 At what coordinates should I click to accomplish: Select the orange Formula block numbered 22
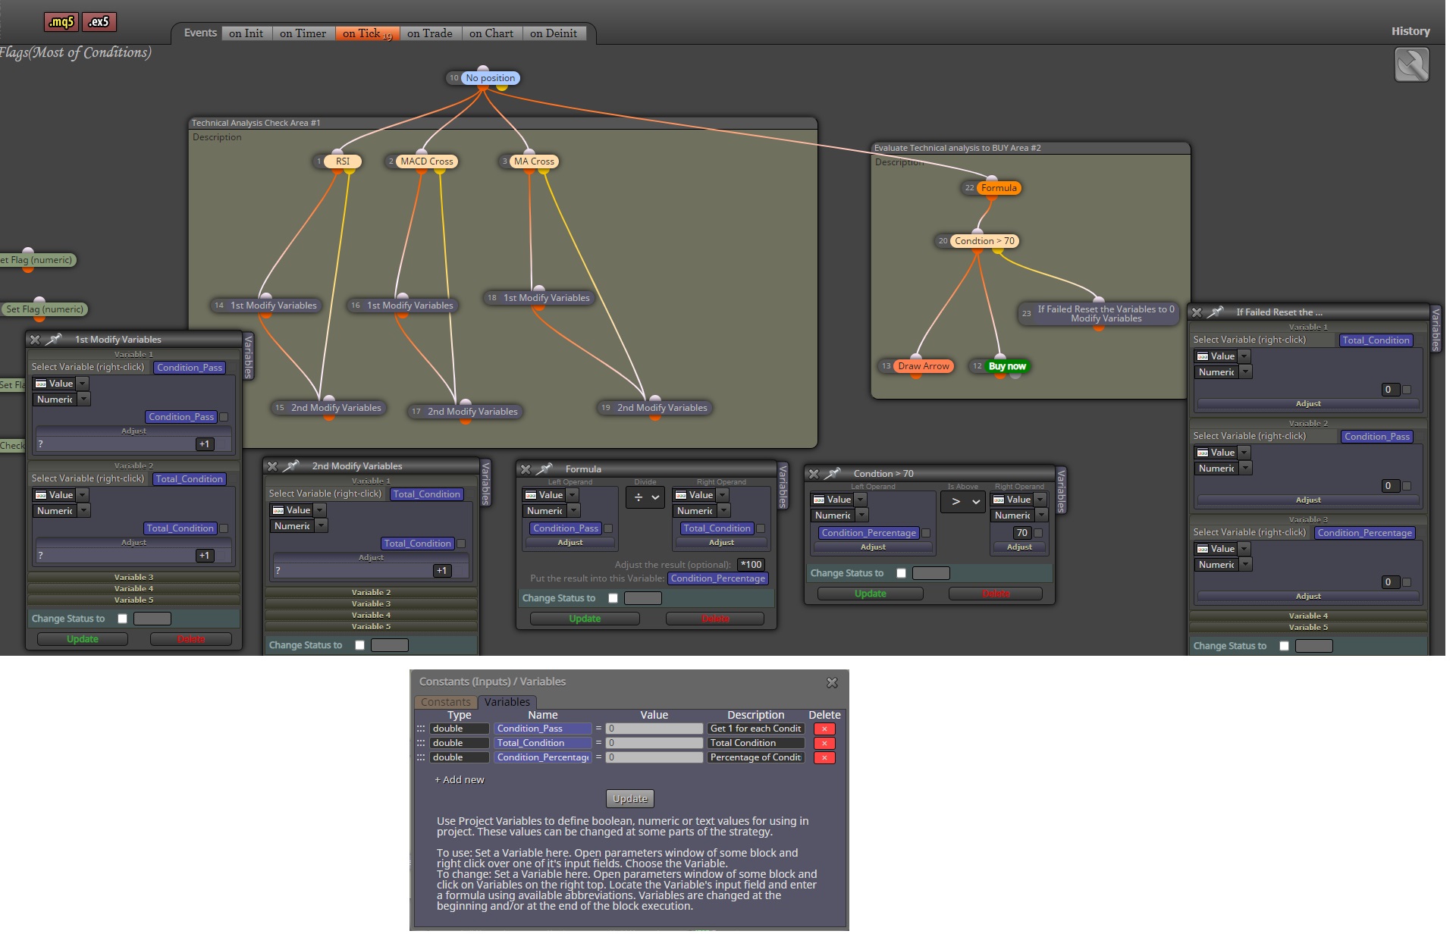(x=999, y=188)
